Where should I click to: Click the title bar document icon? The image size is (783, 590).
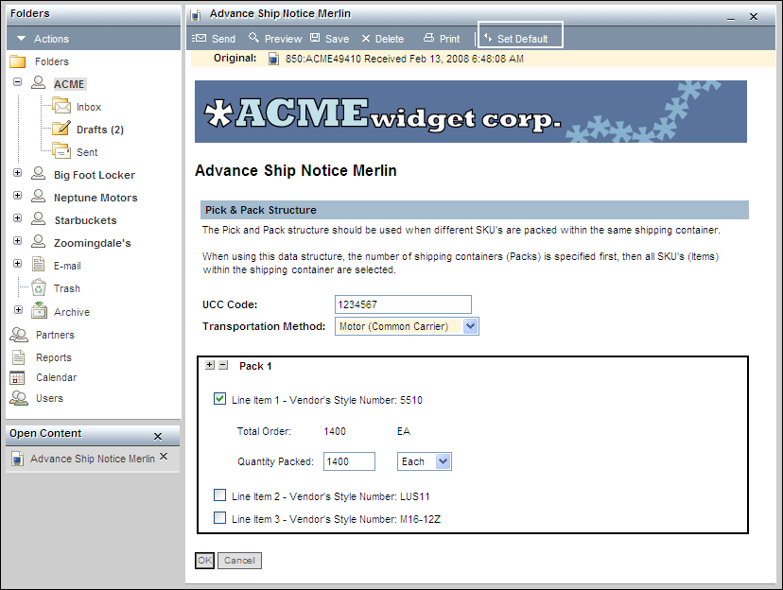click(x=196, y=15)
